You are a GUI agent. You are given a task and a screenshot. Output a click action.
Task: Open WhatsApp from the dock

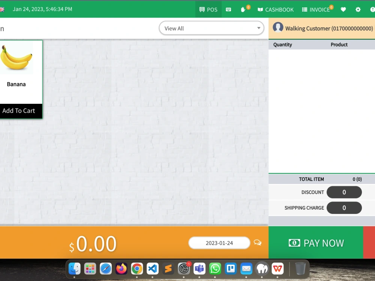pos(215,269)
